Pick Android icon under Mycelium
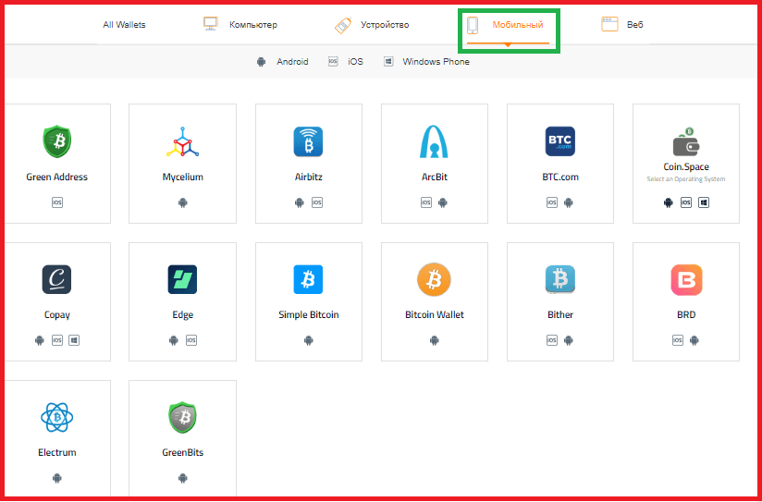The height and width of the screenshot is (502, 762). (x=183, y=202)
